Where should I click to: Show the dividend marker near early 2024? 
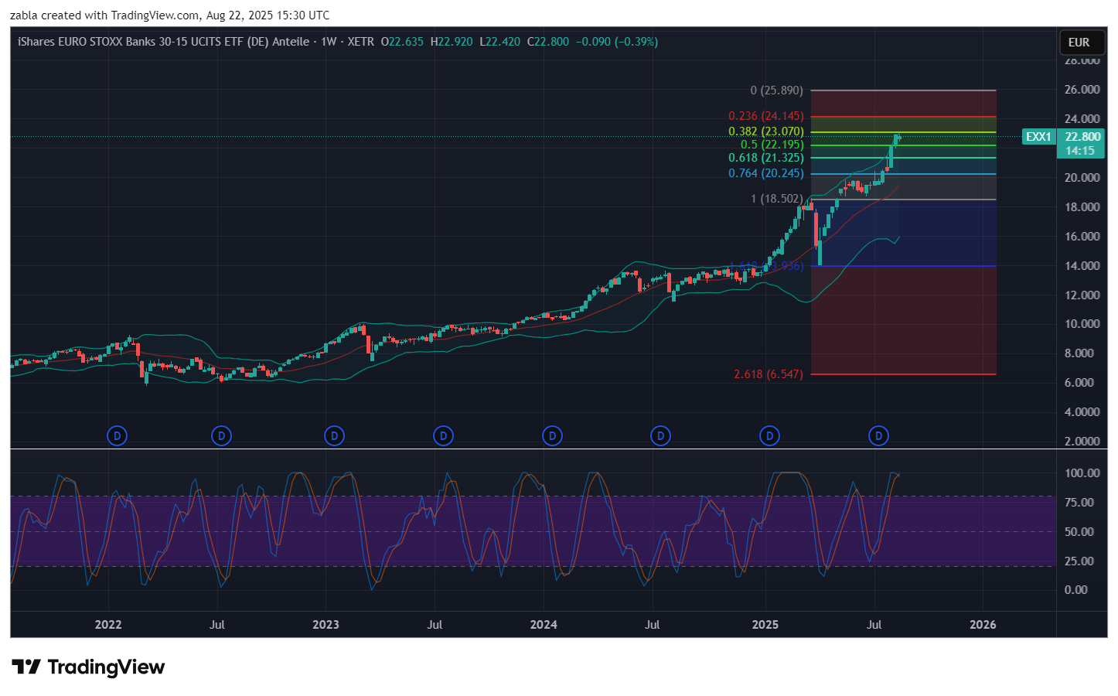552,436
